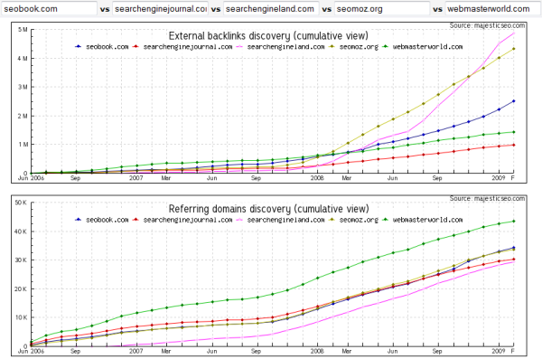Click the final webmasterworld.com data point on backlinks chart
This screenshot has height=359, width=542.
(514, 132)
